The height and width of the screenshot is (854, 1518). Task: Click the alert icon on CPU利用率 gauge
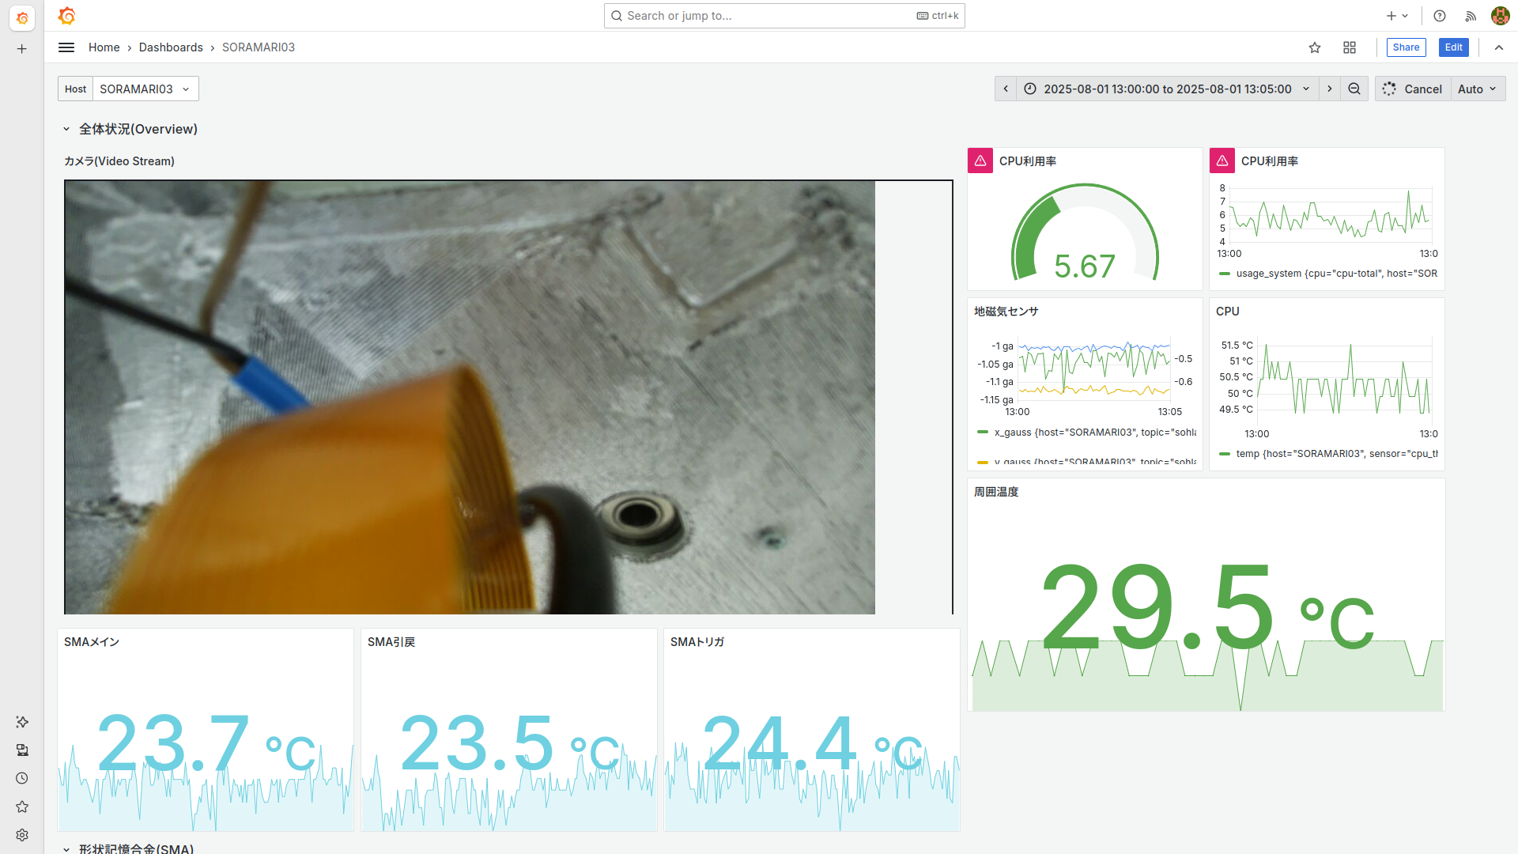coord(980,161)
